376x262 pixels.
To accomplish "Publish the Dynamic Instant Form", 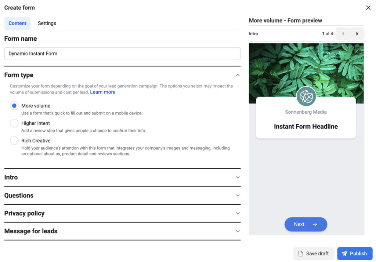I will (x=355, y=253).
